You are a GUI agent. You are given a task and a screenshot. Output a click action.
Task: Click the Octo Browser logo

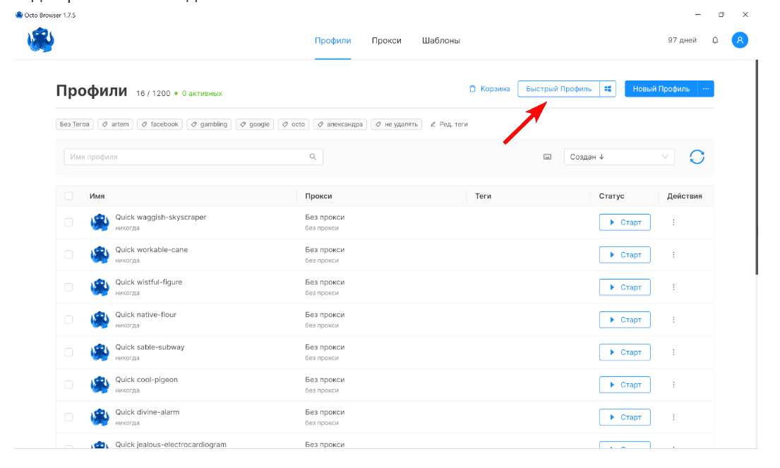[x=41, y=40]
